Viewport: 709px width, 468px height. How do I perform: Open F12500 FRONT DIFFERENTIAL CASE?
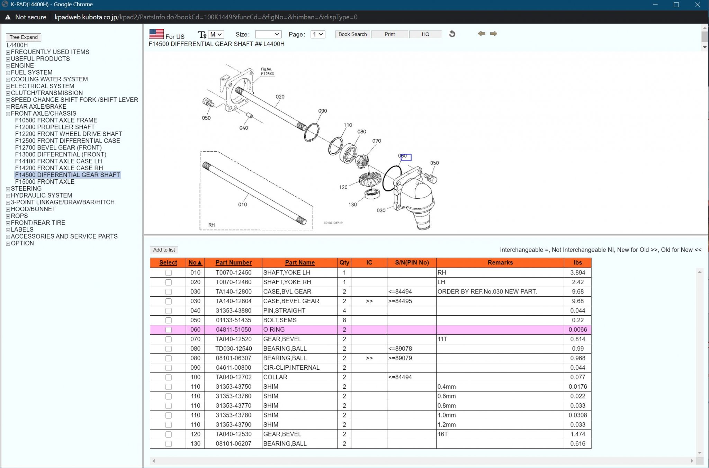pos(68,141)
